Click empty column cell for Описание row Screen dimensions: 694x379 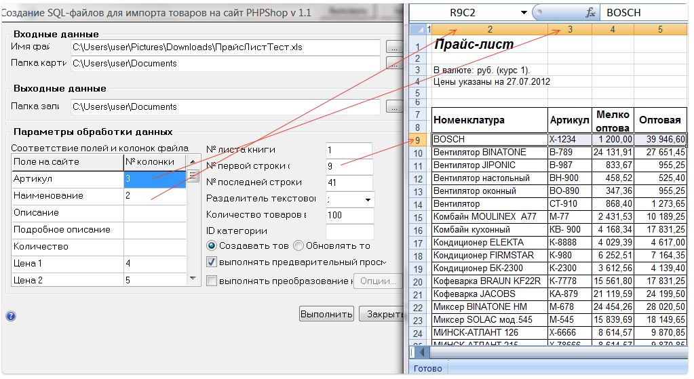155,213
